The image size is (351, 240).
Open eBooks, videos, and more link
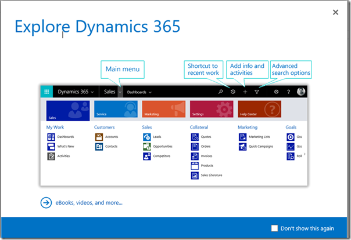coord(89,203)
